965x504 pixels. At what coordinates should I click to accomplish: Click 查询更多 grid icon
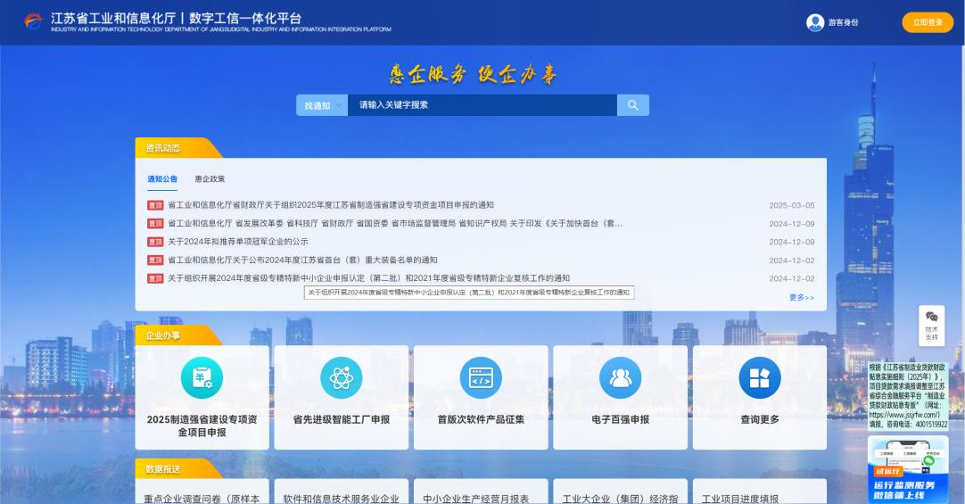click(759, 377)
